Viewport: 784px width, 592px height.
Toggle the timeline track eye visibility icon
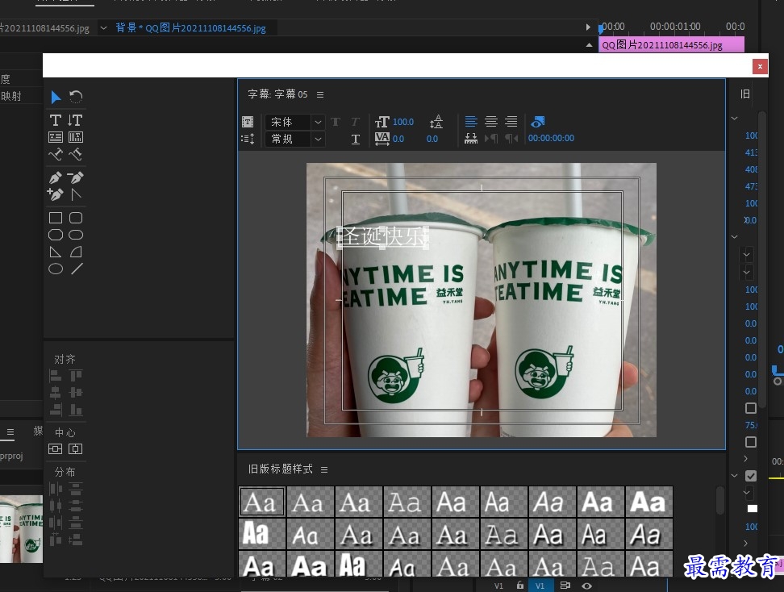(587, 586)
